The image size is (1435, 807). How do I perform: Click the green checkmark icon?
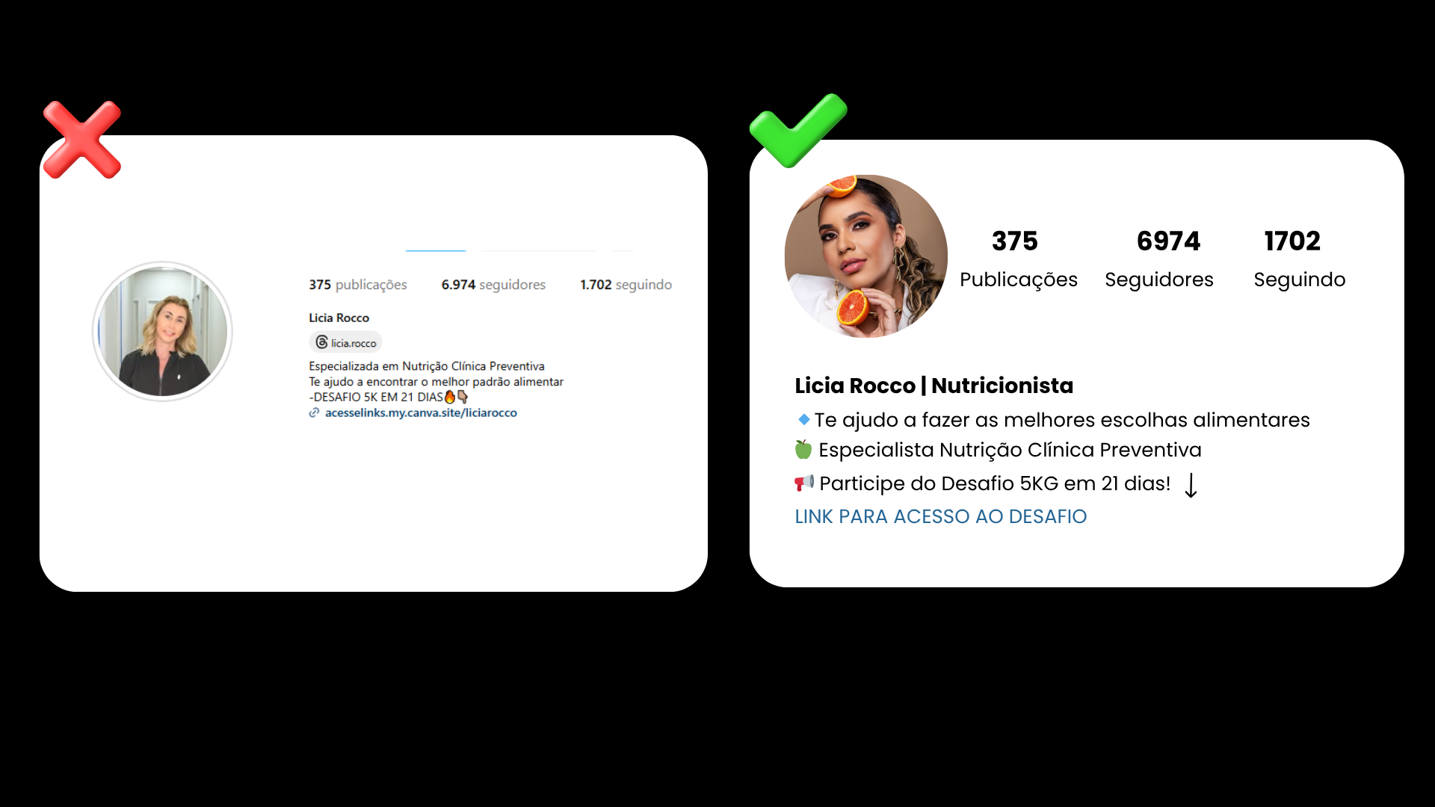(x=798, y=131)
